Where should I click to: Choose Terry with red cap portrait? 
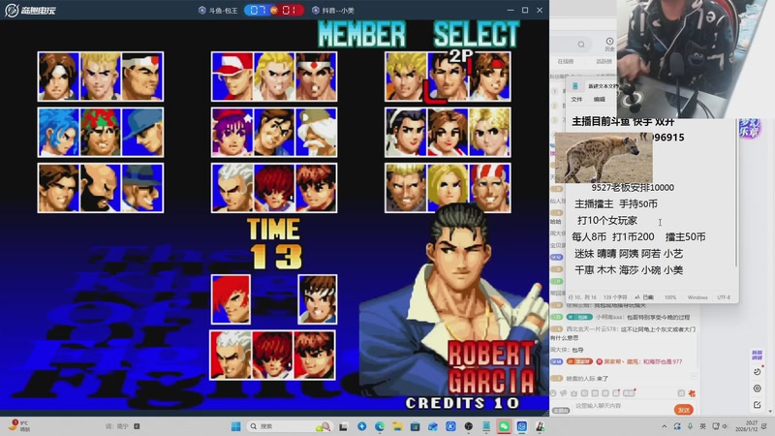tap(232, 77)
